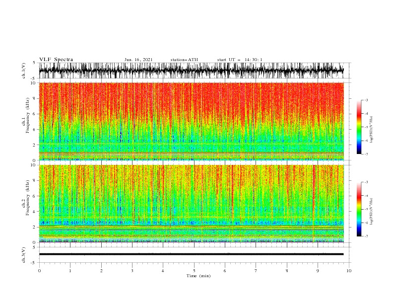Click the "-5" volt tick on ch.1(V) axis
Screen dimensions: 393x304
tap(34, 78)
